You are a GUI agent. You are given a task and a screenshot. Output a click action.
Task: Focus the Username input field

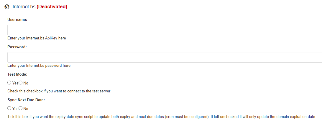pyautogui.click(x=165, y=30)
